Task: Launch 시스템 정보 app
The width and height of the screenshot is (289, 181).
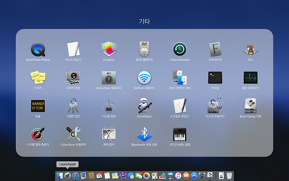Action: coord(109,106)
